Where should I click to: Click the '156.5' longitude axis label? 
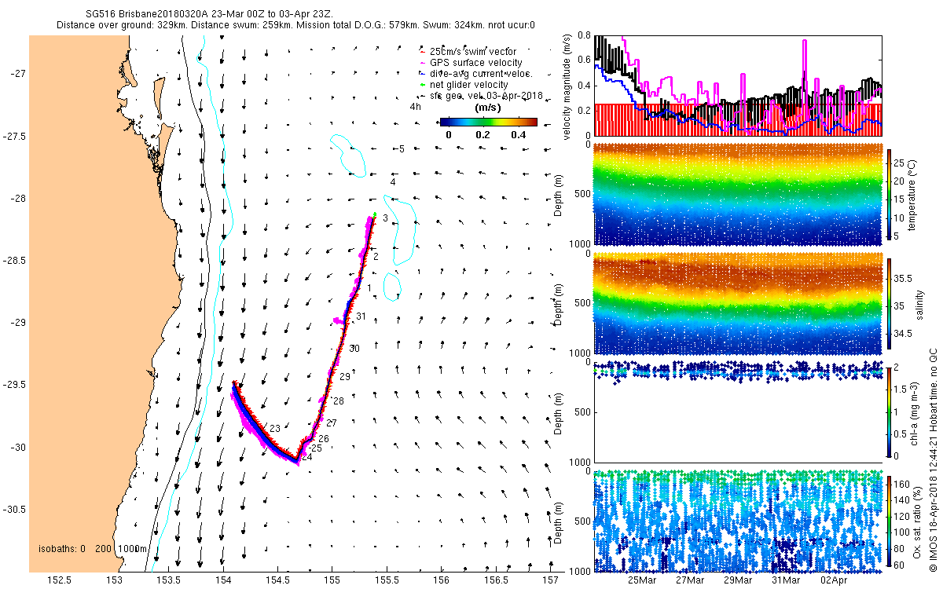(495, 580)
